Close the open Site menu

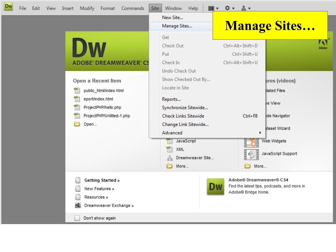pyautogui.click(x=155, y=8)
